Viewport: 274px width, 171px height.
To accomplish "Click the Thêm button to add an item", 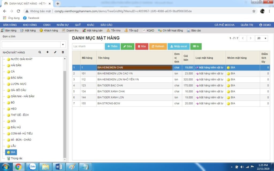I will click(112, 46).
